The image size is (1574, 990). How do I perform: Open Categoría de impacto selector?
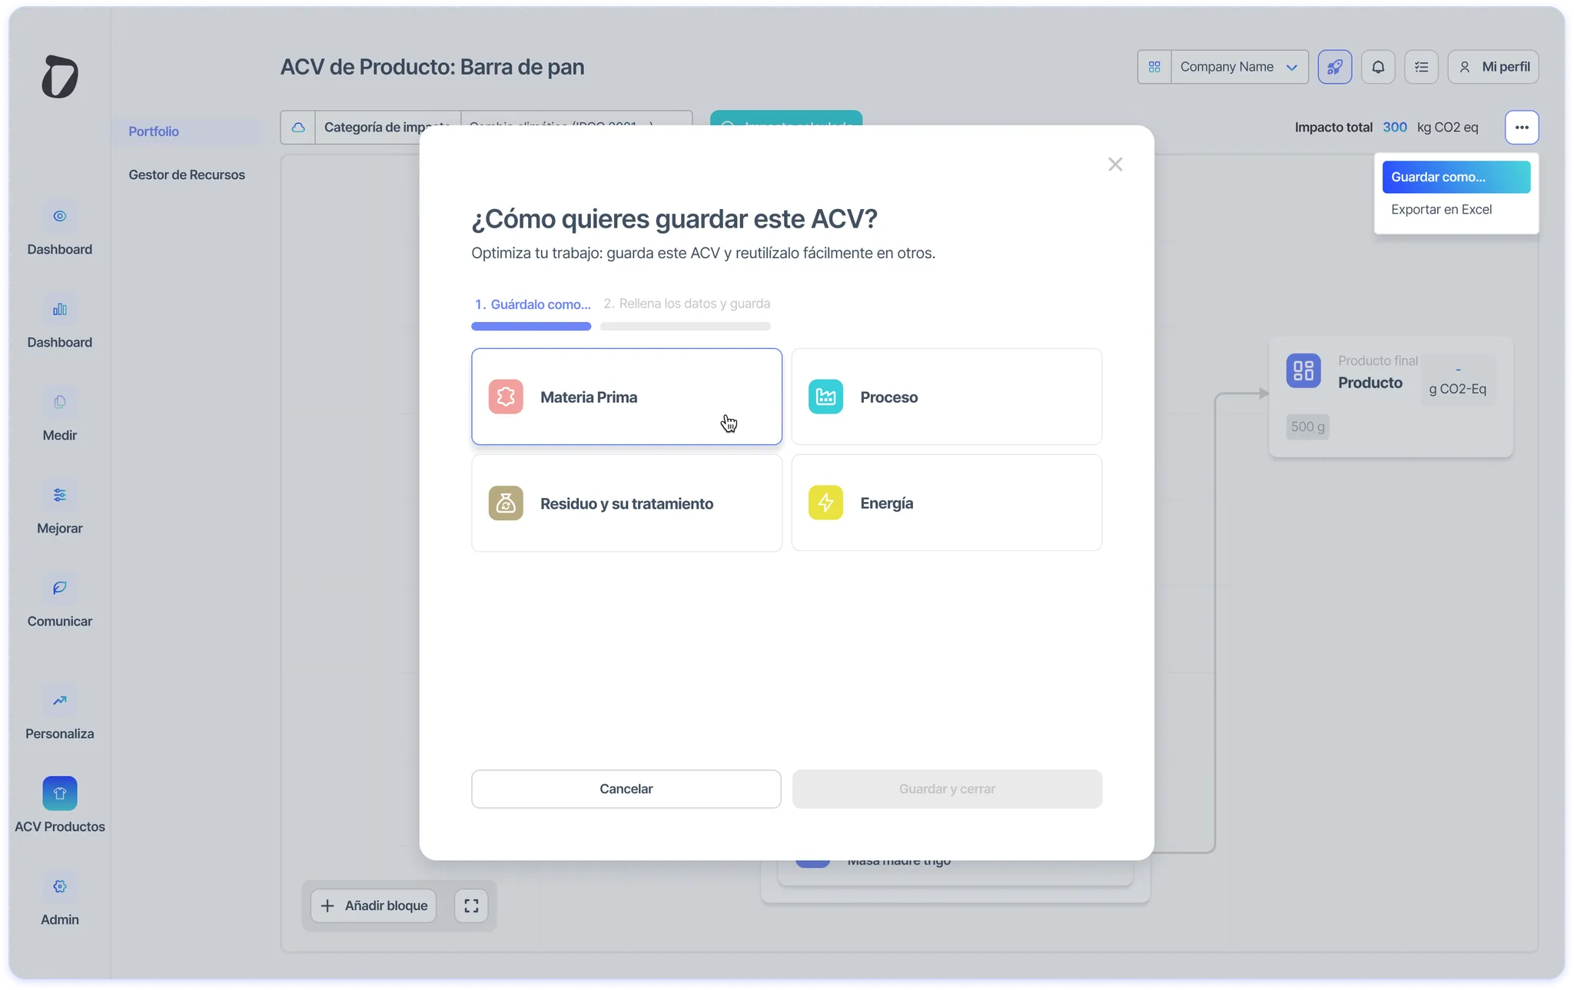click(x=384, y=128)
